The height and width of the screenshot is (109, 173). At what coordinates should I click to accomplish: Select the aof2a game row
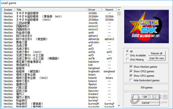click(x=59, y=52)
